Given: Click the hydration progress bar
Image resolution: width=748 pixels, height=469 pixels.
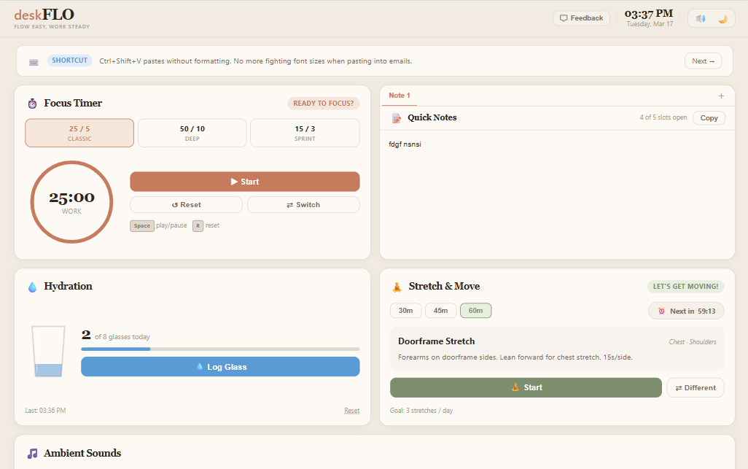Looking at the screenshot, I should tap(220, 349).
